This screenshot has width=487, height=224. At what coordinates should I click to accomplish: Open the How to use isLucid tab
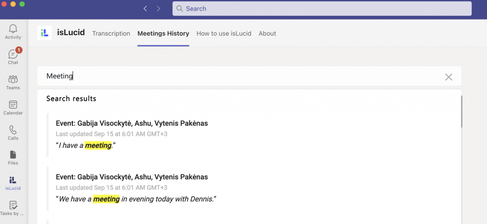pyautogui.click(x=224, y=34)
